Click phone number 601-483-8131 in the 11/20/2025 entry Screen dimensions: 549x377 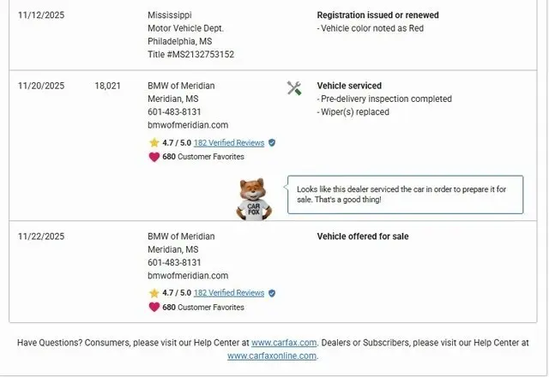click(x=174, y=112)
